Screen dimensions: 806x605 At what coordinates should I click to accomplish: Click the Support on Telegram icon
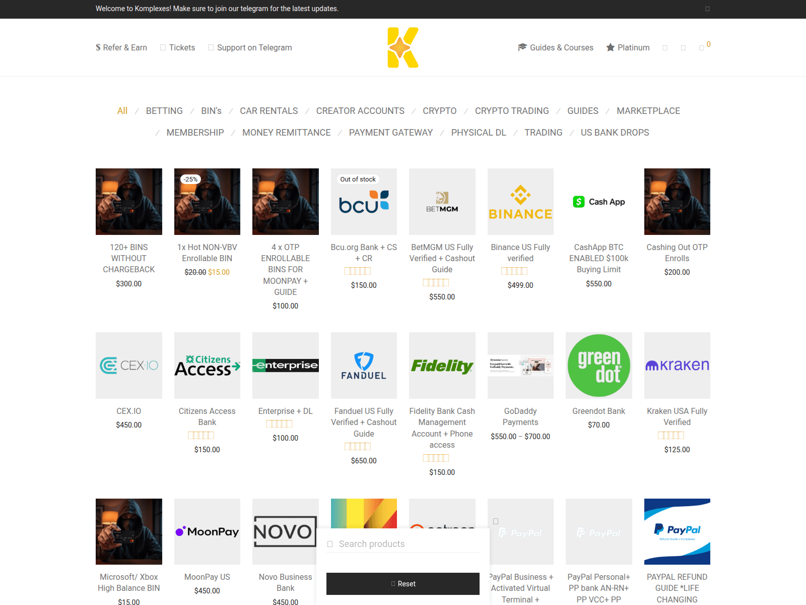(211, 47)
